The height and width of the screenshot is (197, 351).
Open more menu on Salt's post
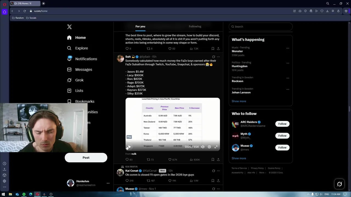tap(218, 57)
